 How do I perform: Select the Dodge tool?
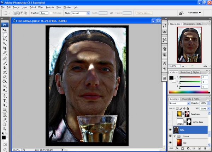click(5, 90)
